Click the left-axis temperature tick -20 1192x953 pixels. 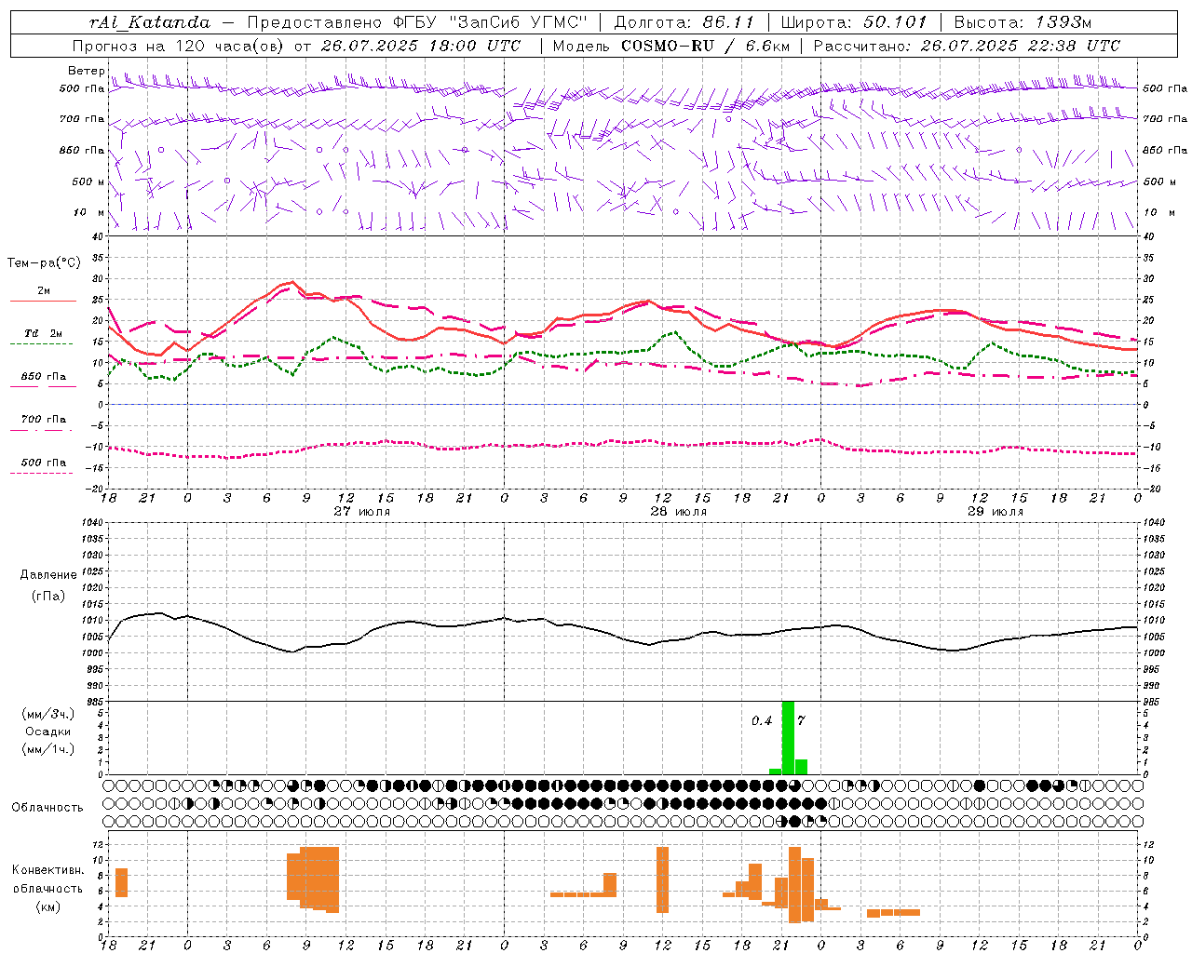click(x=94, y=488)
